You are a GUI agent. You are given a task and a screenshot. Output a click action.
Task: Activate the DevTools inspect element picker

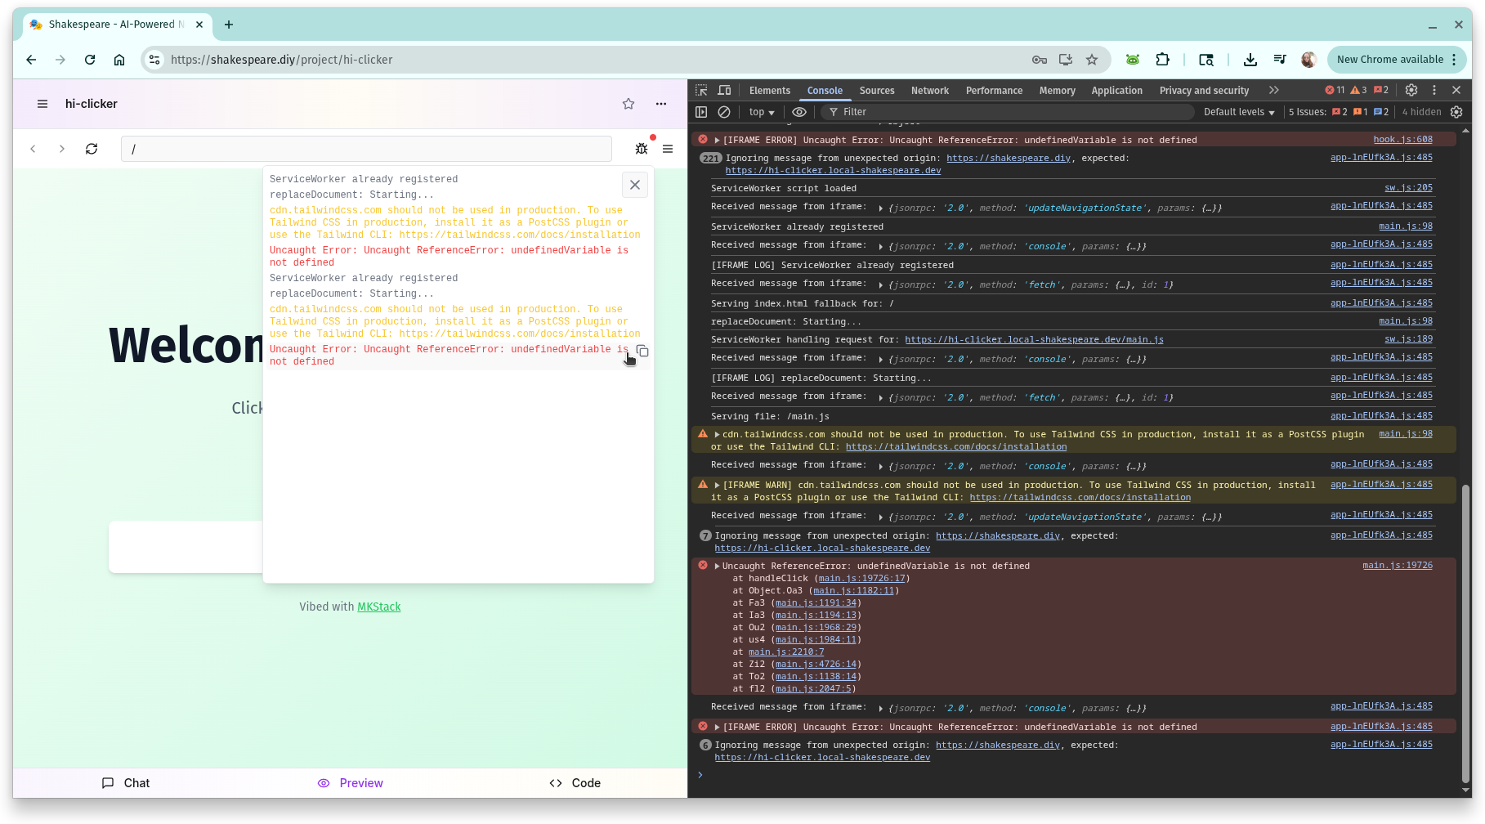(701, 91)
